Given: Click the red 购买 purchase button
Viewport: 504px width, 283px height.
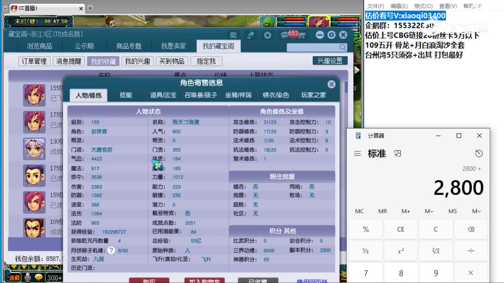Looking at the screenshot, I should pyautogui.click(x=150, y=281).
